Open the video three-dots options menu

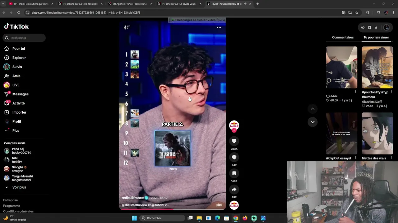[x=219, y=28]
